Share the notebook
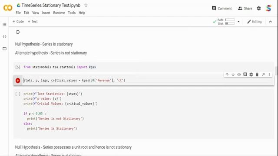278x156 pixels. click(245, 8)
